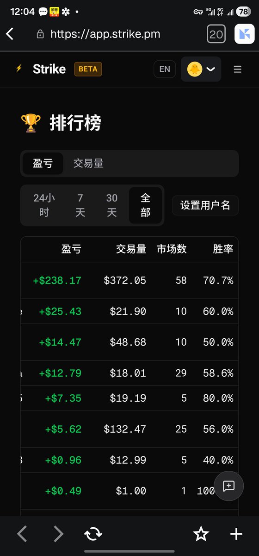This screenshot has width=259, height=556.
Task: Click the 56.0% win rate cell
Action: (218, 429)
